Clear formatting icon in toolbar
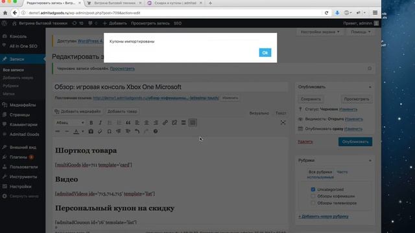This screenshot has height=233, width=415. pyautogui.click(x=100, y=131)
